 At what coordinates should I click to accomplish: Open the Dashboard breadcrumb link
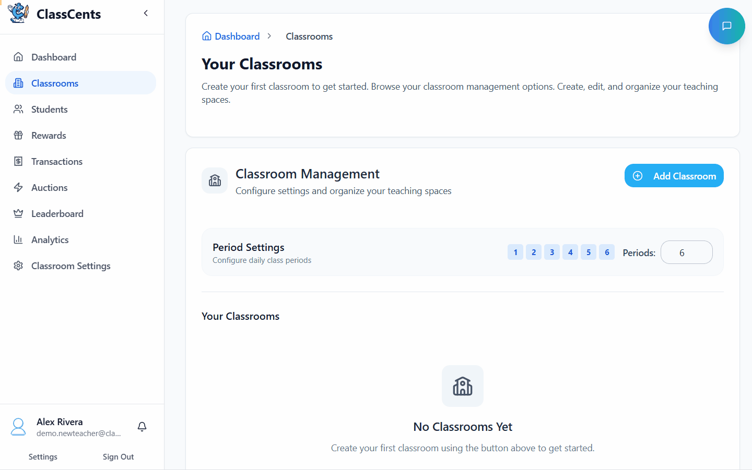tap(237, 36)
